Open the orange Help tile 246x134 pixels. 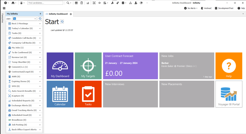(229, 66)
